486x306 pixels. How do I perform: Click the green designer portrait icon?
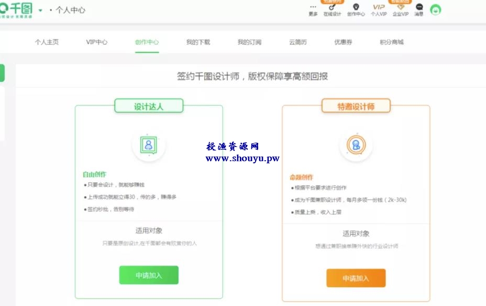click(149, 145)
